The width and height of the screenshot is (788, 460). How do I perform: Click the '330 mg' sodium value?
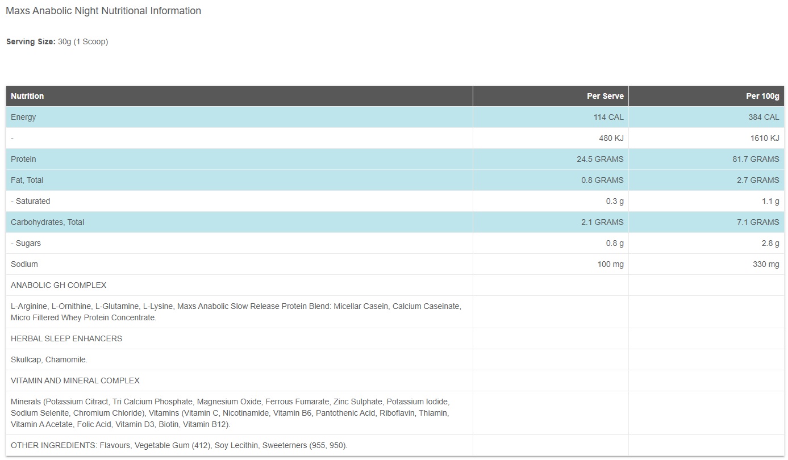766,264
